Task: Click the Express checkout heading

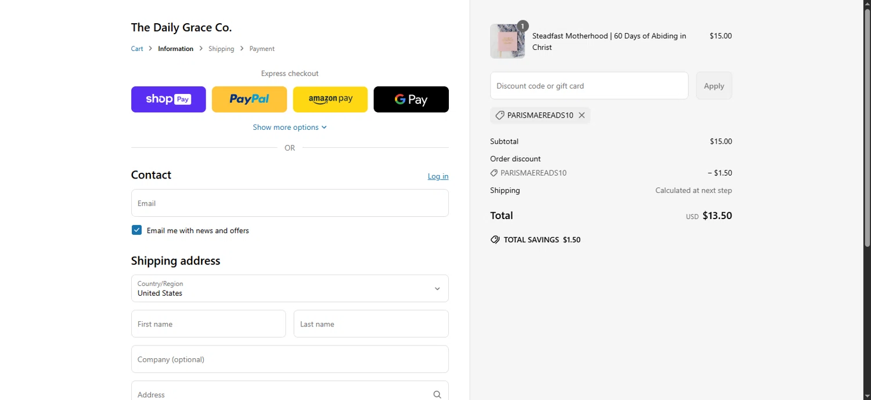Action: click(290, 74)
